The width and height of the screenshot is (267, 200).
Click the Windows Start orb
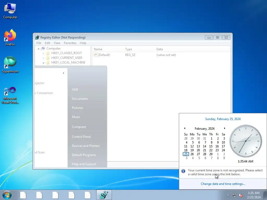coord(7,195)
